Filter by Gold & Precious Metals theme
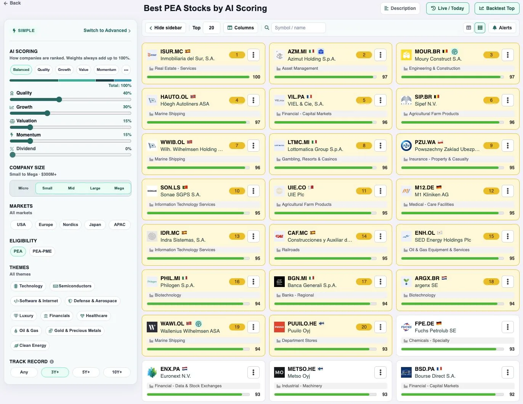The height and width of the screenshot is (404, 523). pyautogui.click(x=75, y=331)
